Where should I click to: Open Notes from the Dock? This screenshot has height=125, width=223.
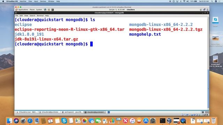tap(57, 121)
